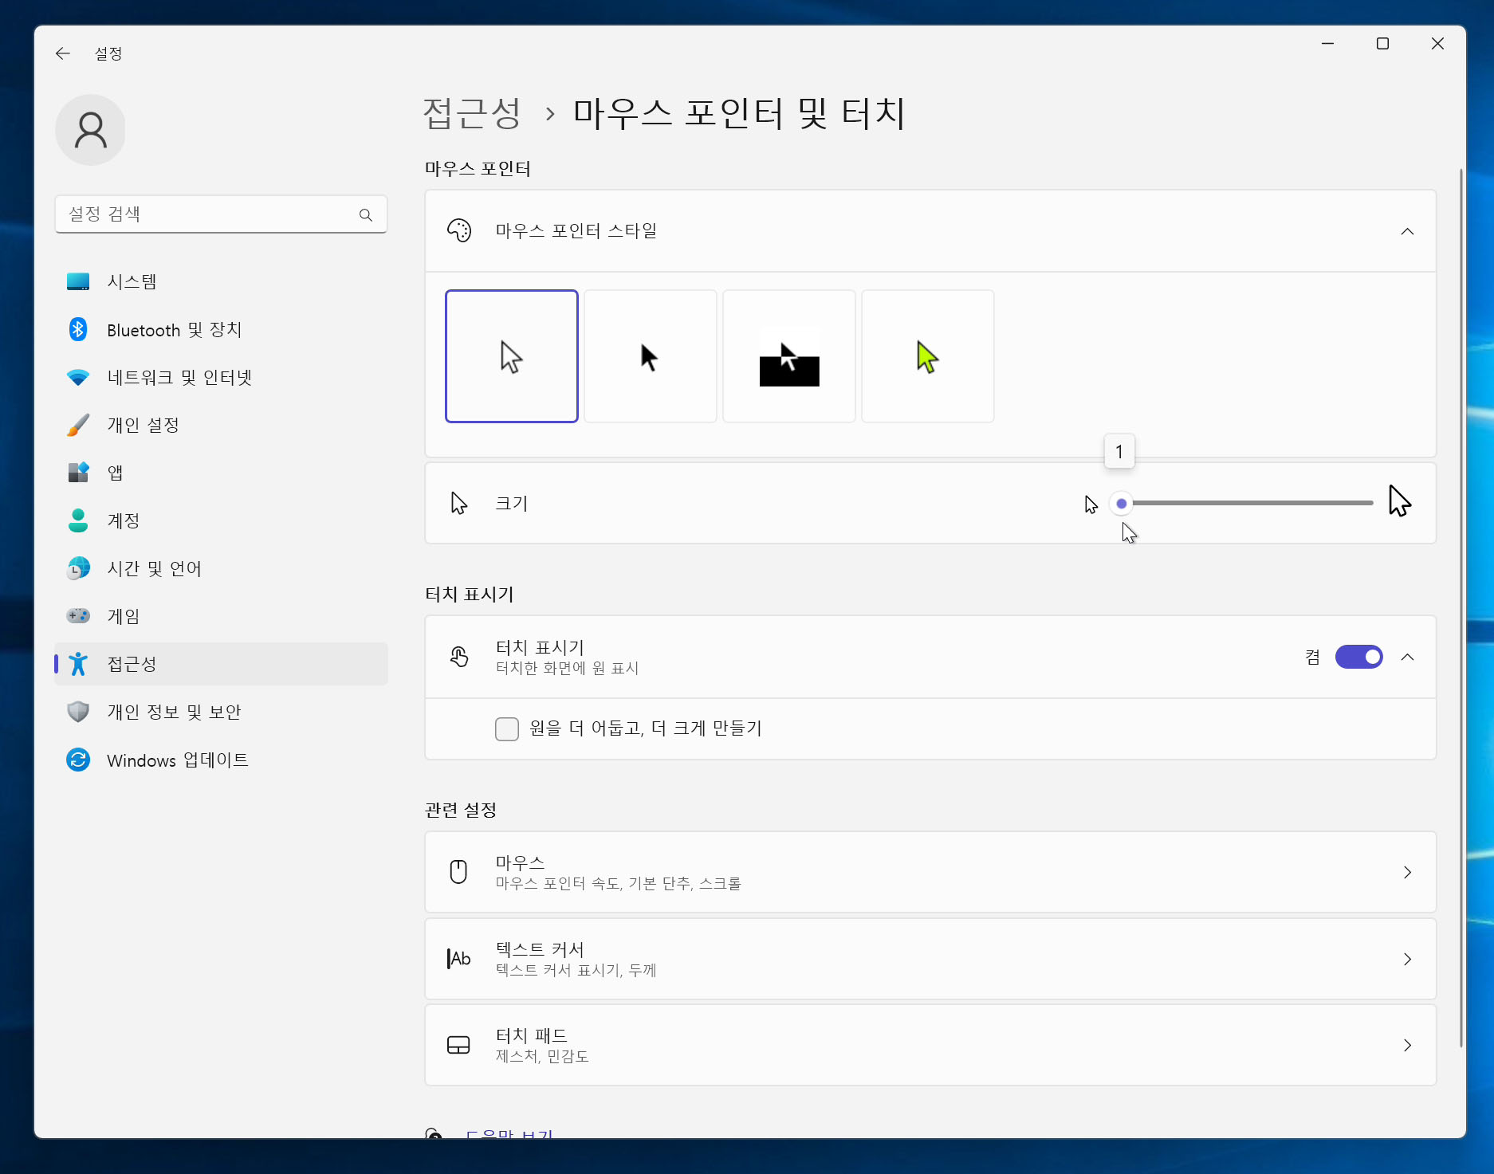Click the 네트워크 및 인터넷 Wi-Fi icon
Screen dimensions: 1494x1174
[78, 377]
